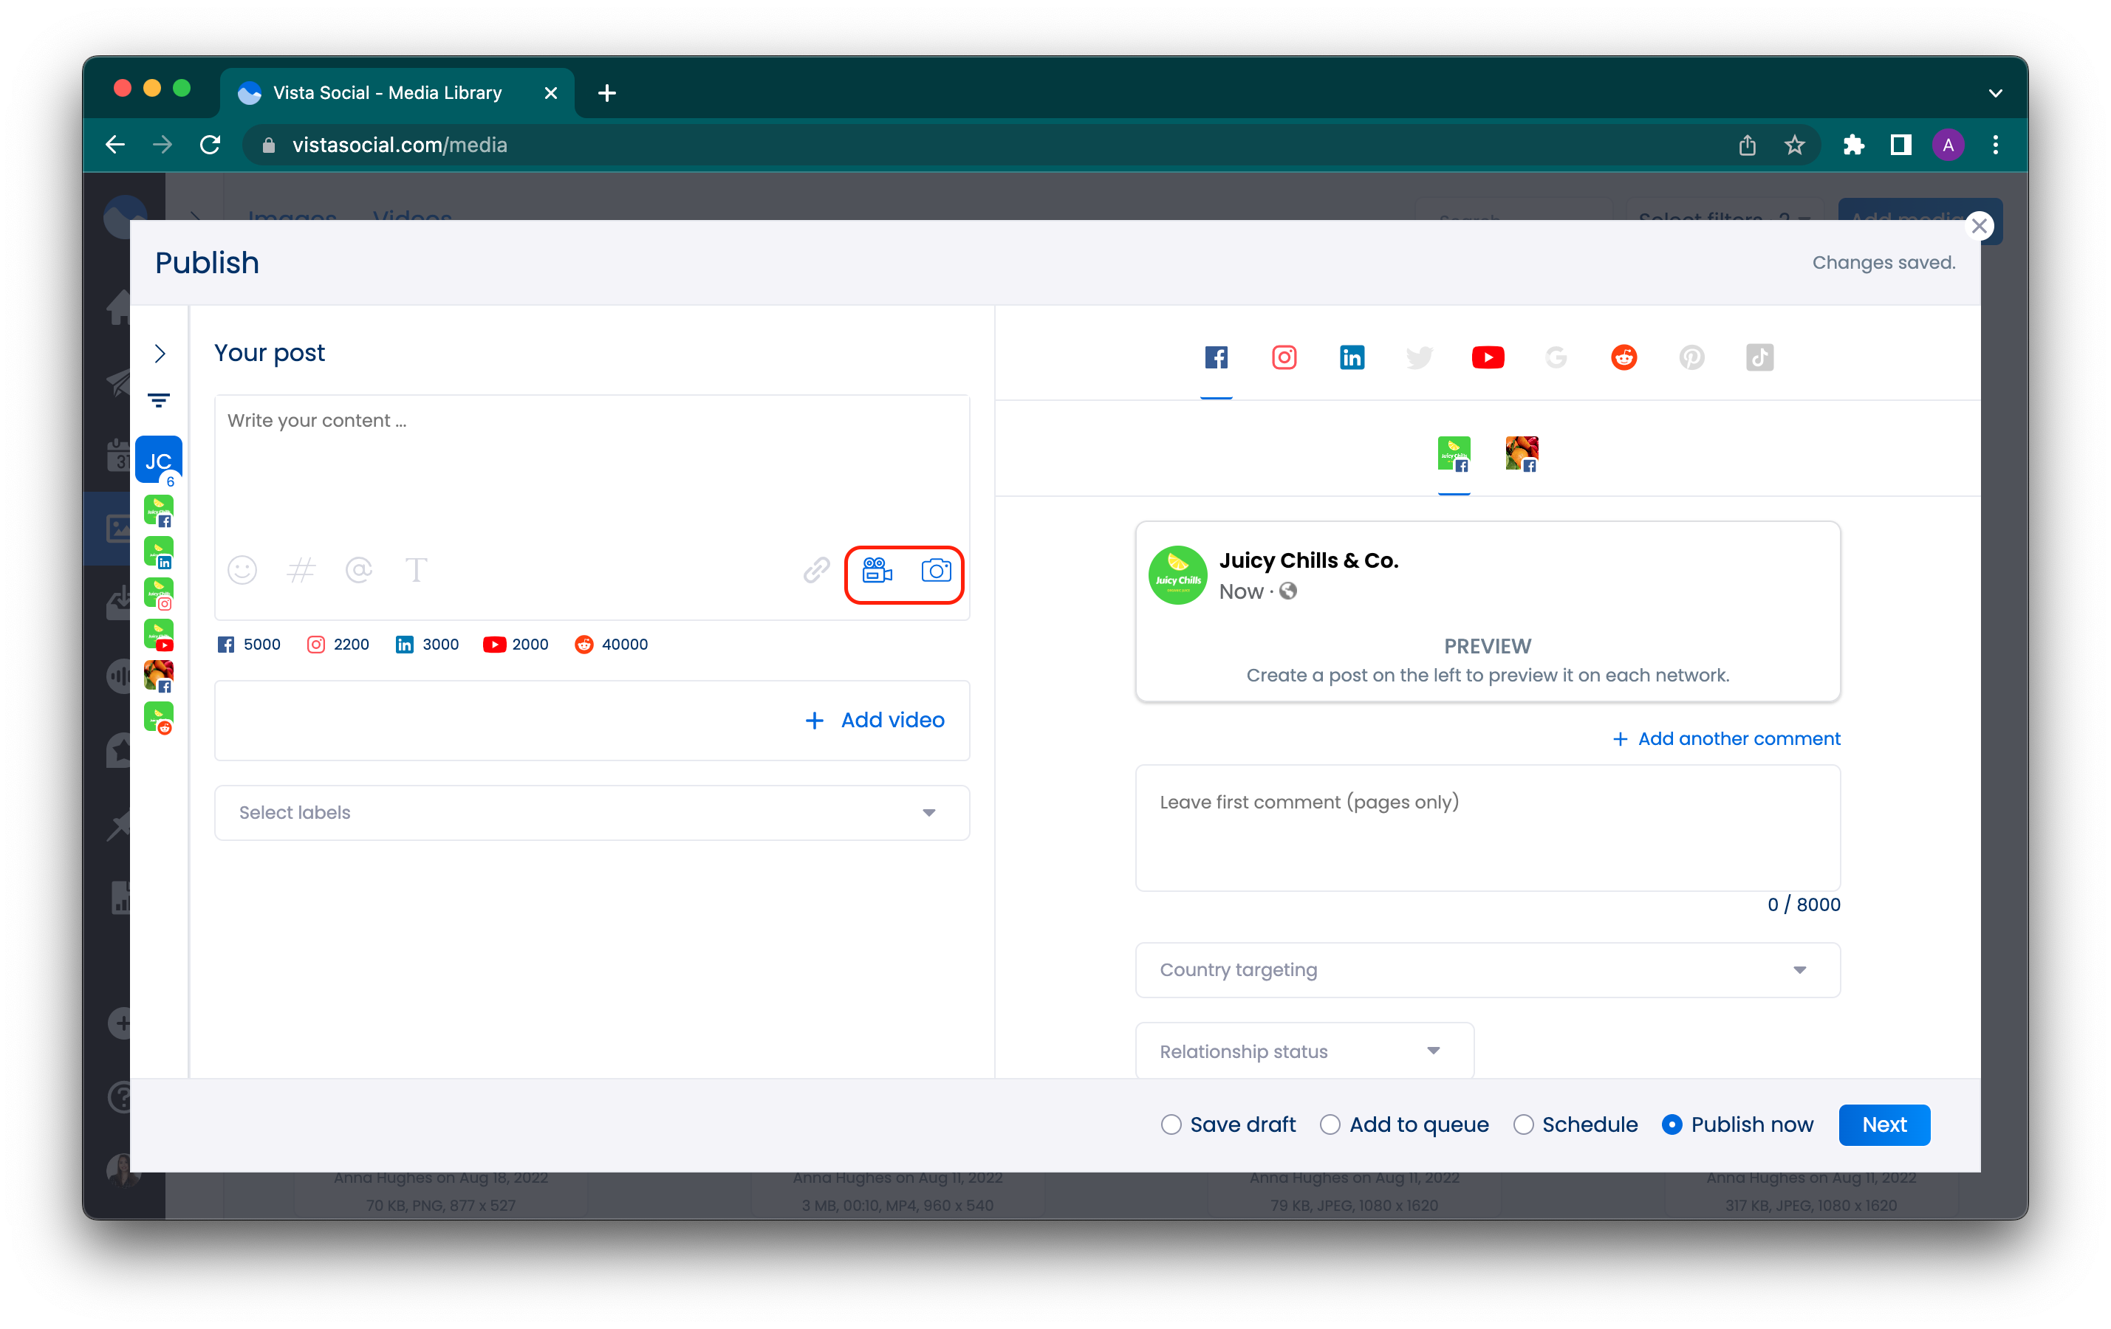This screenshot has height=1329, width=2111.
Task: Open a new browser tab
Action: [x=606, y=93]
